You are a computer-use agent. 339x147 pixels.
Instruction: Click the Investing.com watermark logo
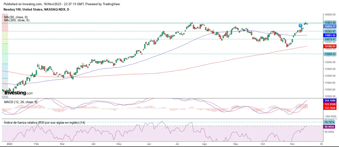click(18, 93)
